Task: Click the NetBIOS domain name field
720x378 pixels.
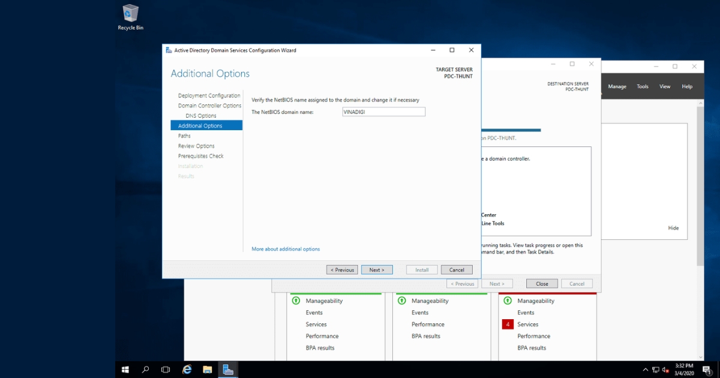Action: 383,112
